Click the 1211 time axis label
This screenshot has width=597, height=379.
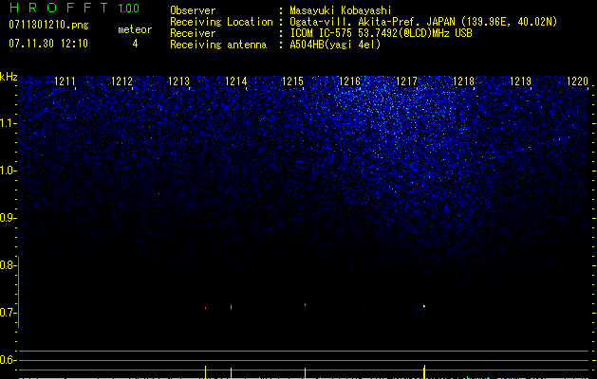click(x=65, y=81)
